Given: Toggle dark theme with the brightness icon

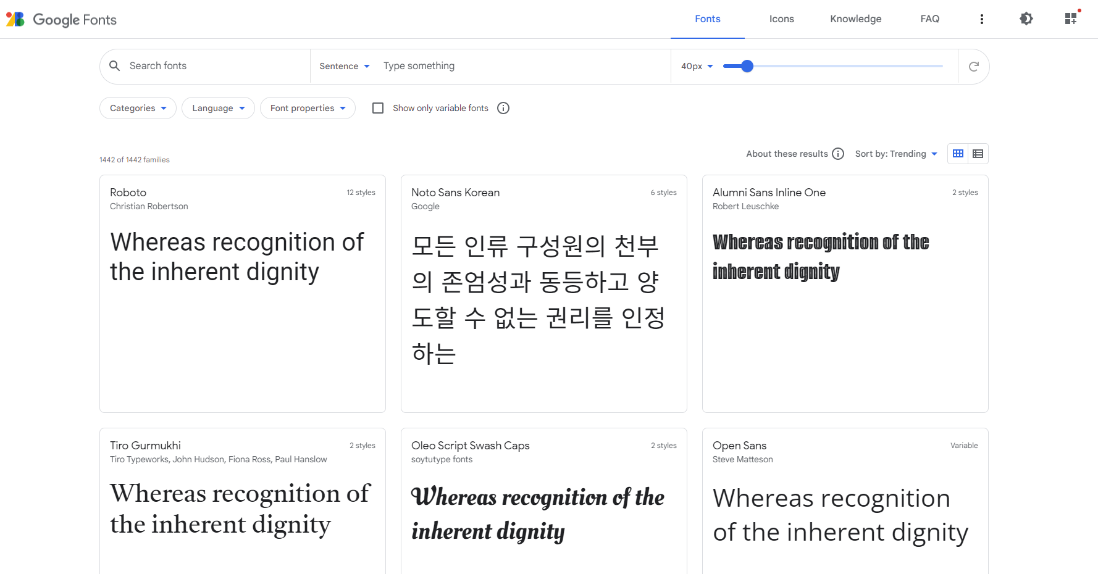Looking at the screenshot, I should [1026, 19].
